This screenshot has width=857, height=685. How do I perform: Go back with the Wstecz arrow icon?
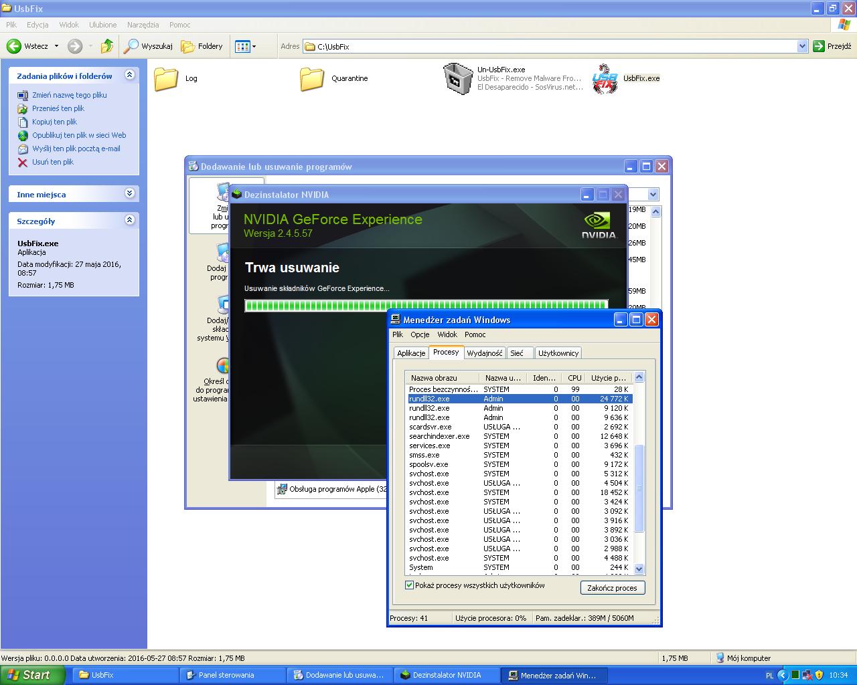pyautogui.click(x=13, y=46)
